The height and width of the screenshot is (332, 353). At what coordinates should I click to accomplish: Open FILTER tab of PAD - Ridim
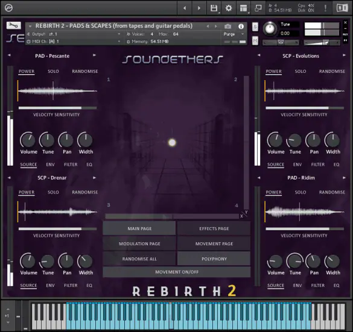click(317, 286)
